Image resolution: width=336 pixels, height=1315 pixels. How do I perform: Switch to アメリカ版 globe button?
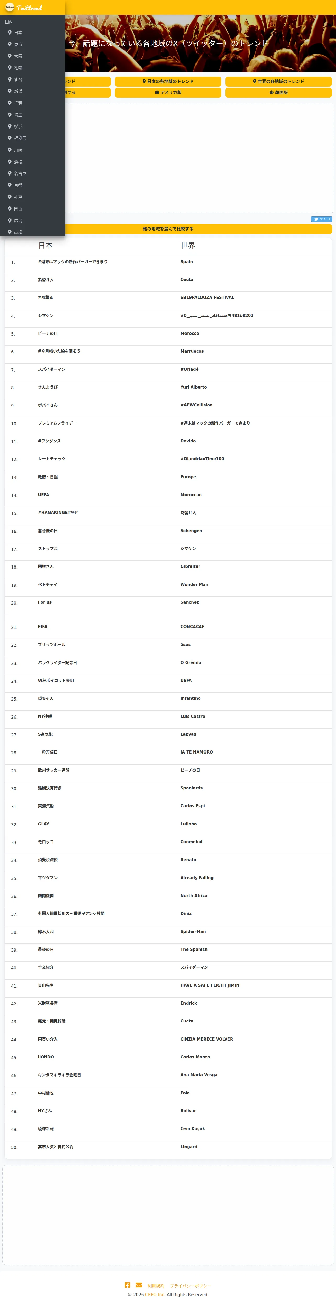pos(168,92)
